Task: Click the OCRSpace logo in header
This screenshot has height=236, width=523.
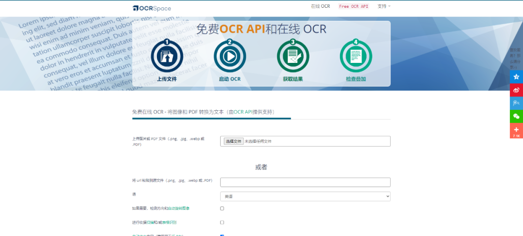Action: point(152,8)
